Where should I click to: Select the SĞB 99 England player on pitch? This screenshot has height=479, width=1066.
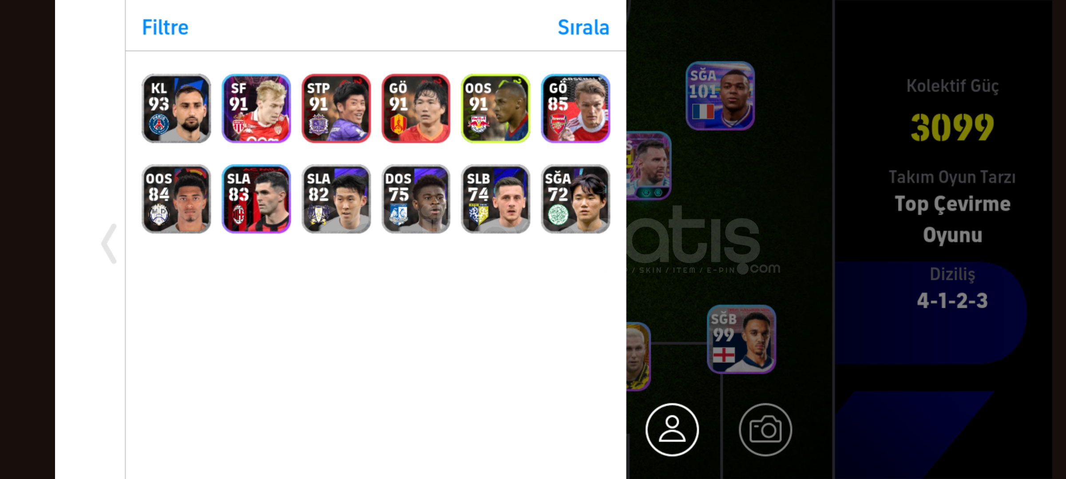click(x=741, y=339)
